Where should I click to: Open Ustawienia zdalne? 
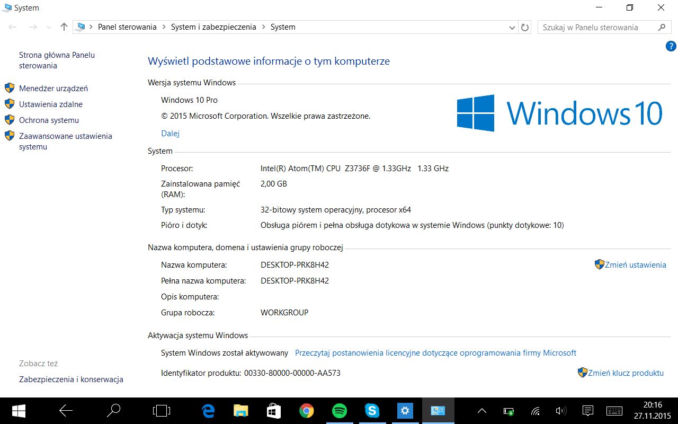click(x=51, y=104)
